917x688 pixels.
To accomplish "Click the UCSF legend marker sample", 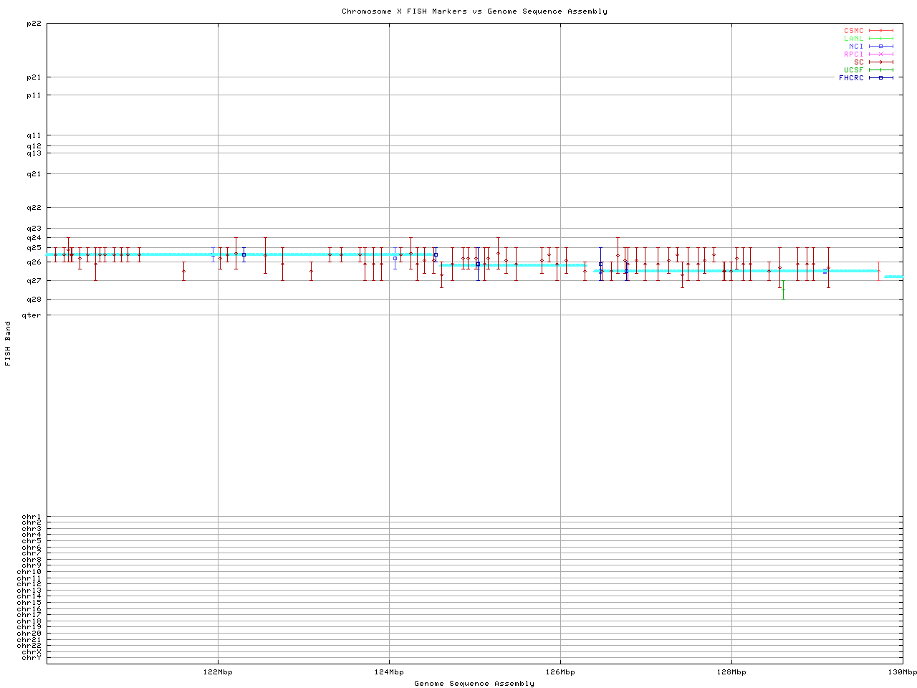I will [x=880, y=70].
